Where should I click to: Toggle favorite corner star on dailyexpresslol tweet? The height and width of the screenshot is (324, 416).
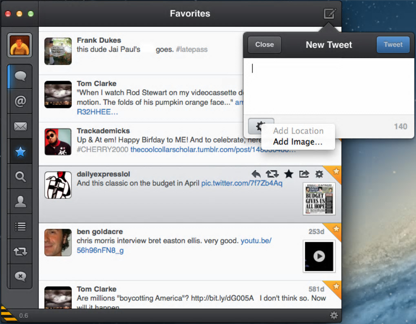tap(336, 171)
